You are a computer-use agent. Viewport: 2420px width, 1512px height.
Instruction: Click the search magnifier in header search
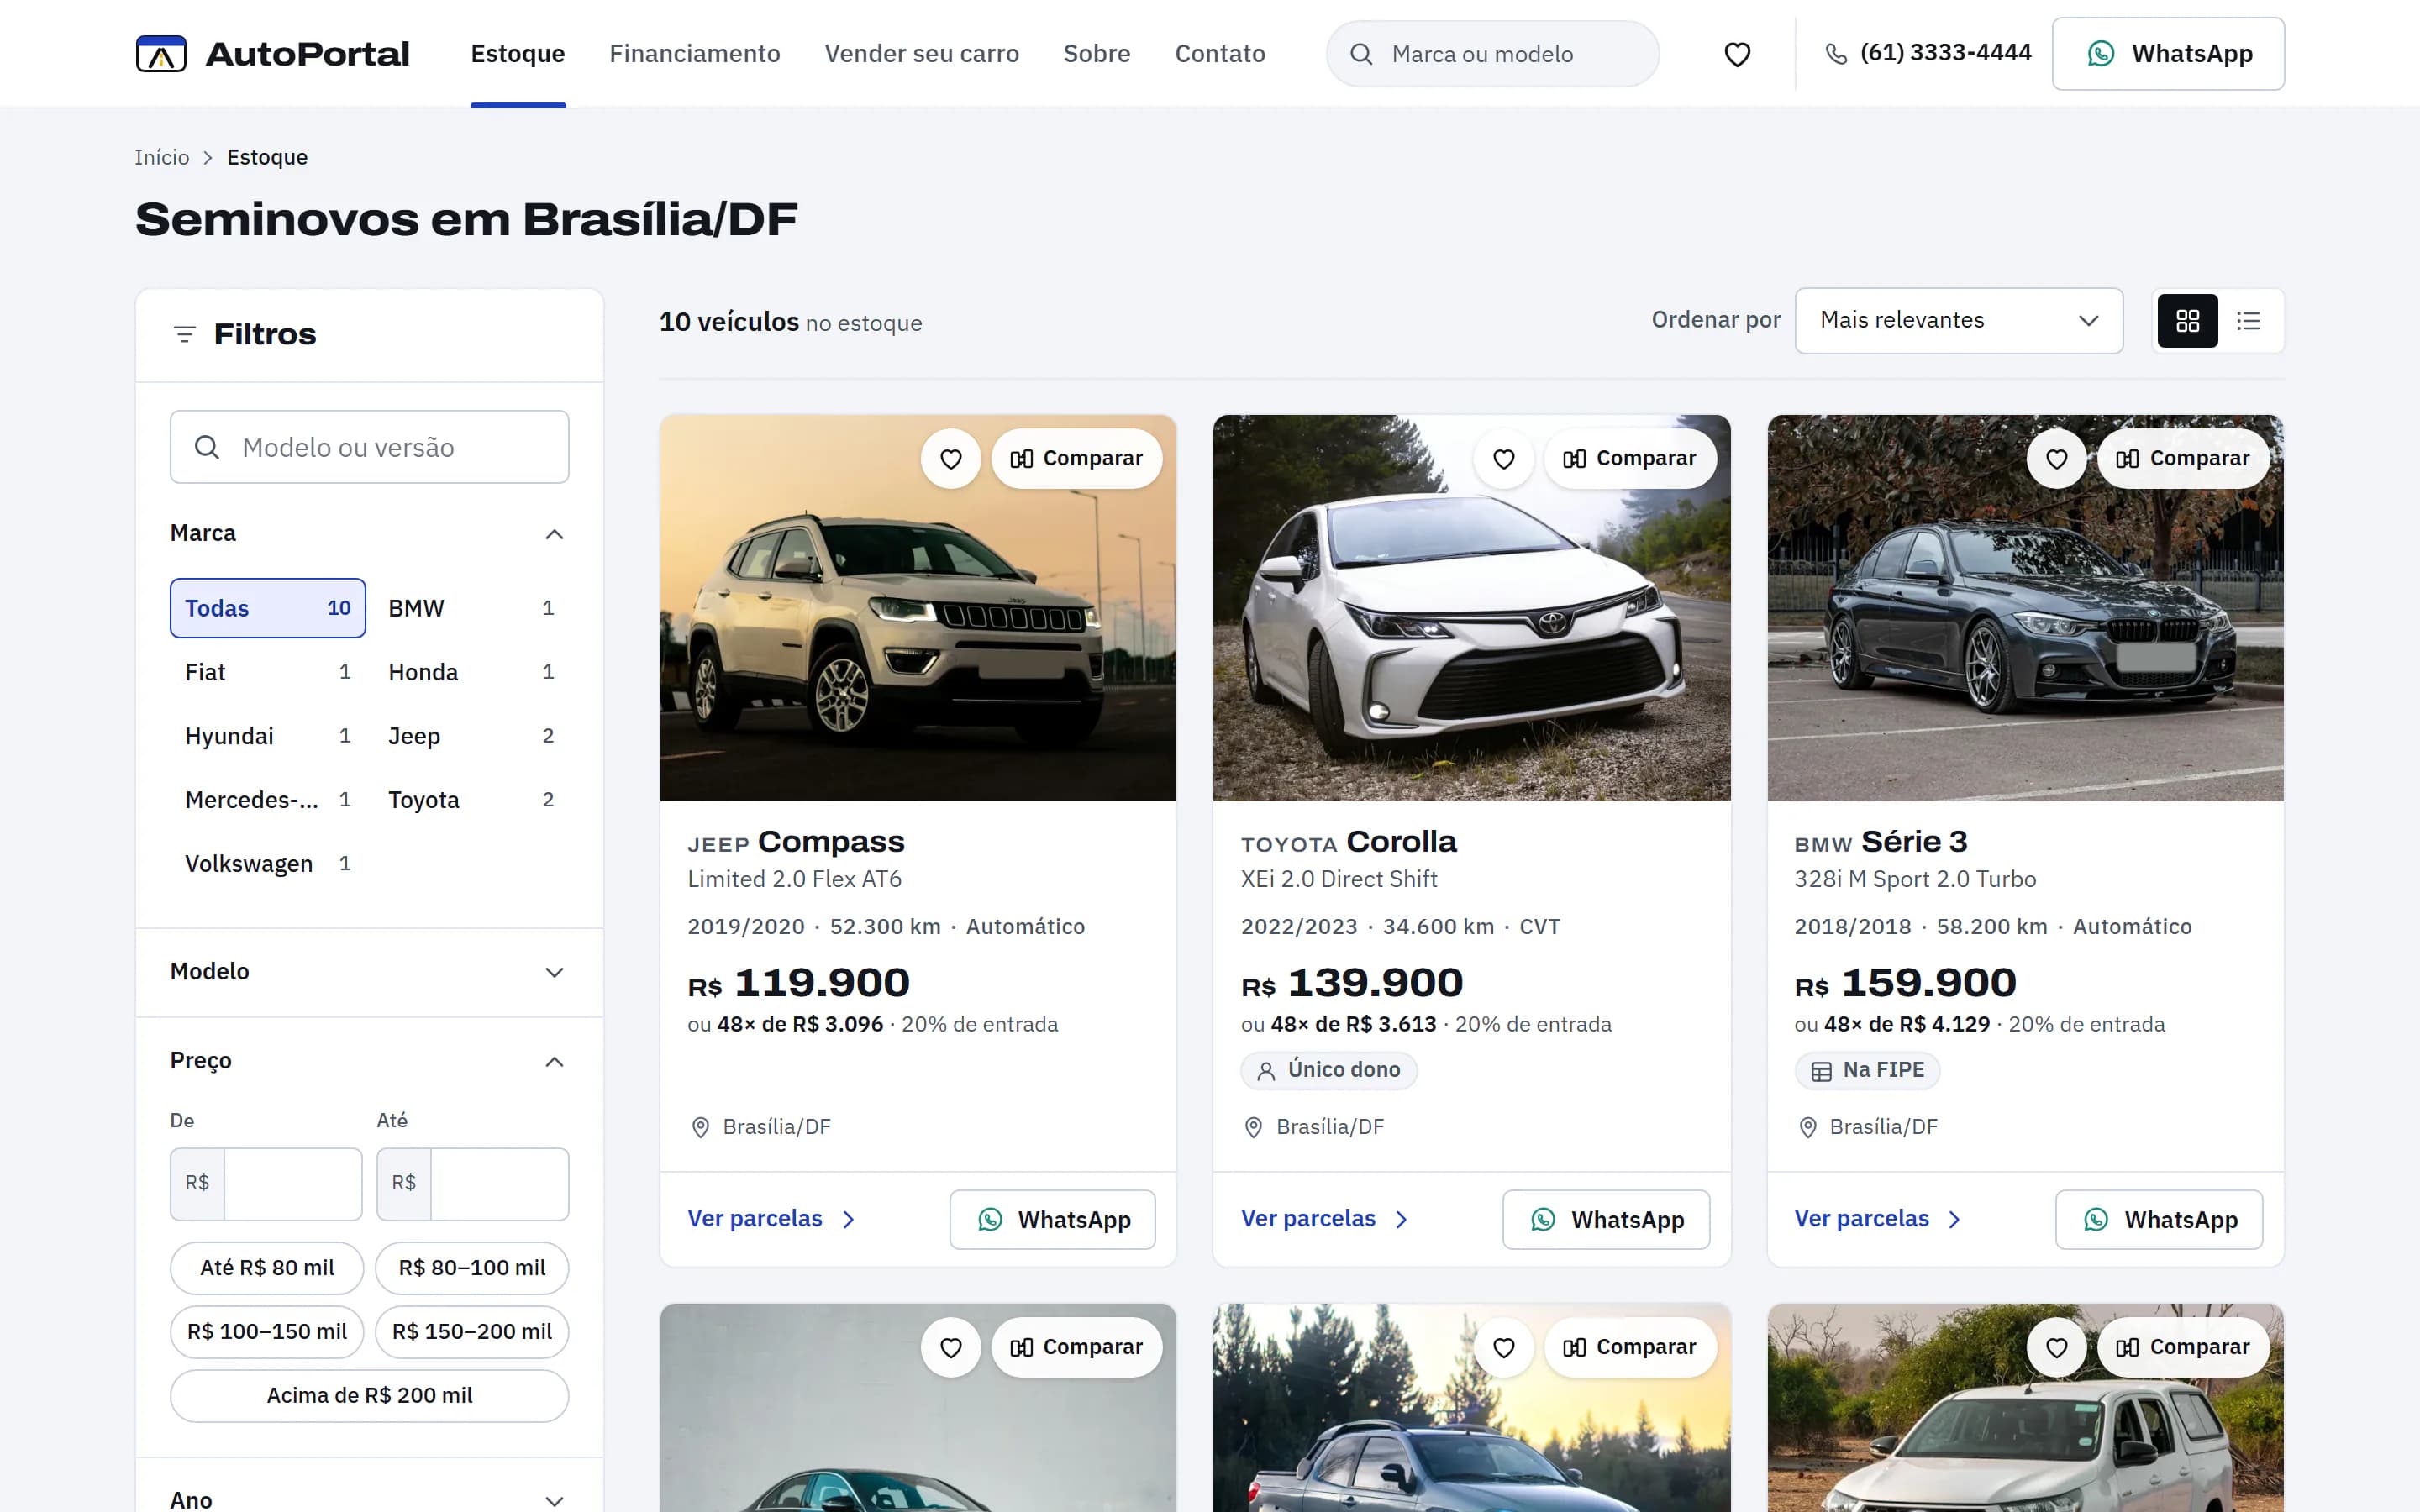tap(1361, 54)
